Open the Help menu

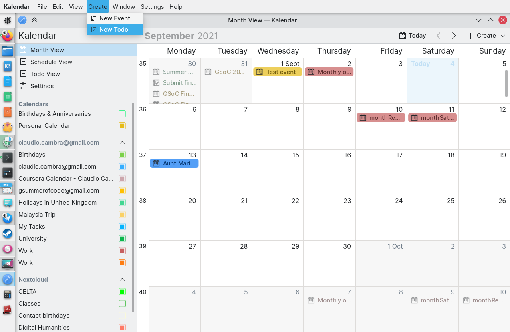pos(176,6)
